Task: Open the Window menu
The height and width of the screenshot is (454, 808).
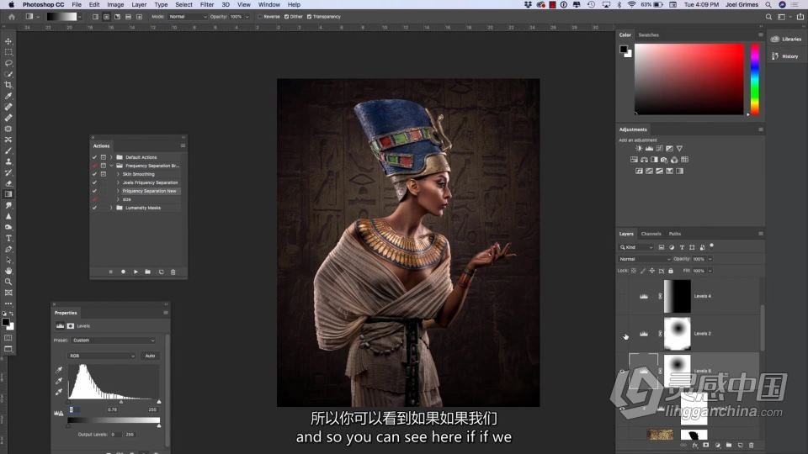Action: 269,5
